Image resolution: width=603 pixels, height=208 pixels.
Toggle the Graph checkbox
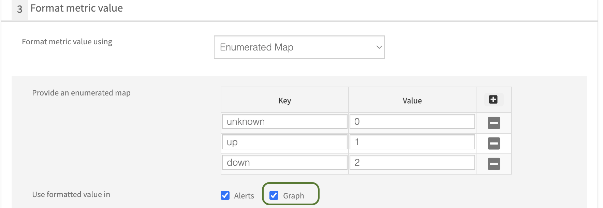pos(274,195)
